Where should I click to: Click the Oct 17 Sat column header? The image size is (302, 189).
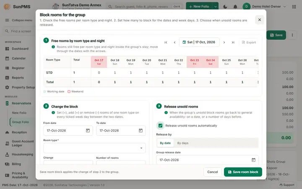[x=99, y=62]
